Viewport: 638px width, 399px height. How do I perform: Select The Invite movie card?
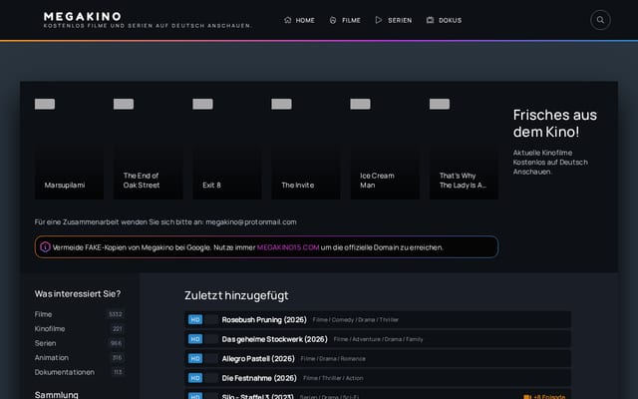[x=306, y=147]
